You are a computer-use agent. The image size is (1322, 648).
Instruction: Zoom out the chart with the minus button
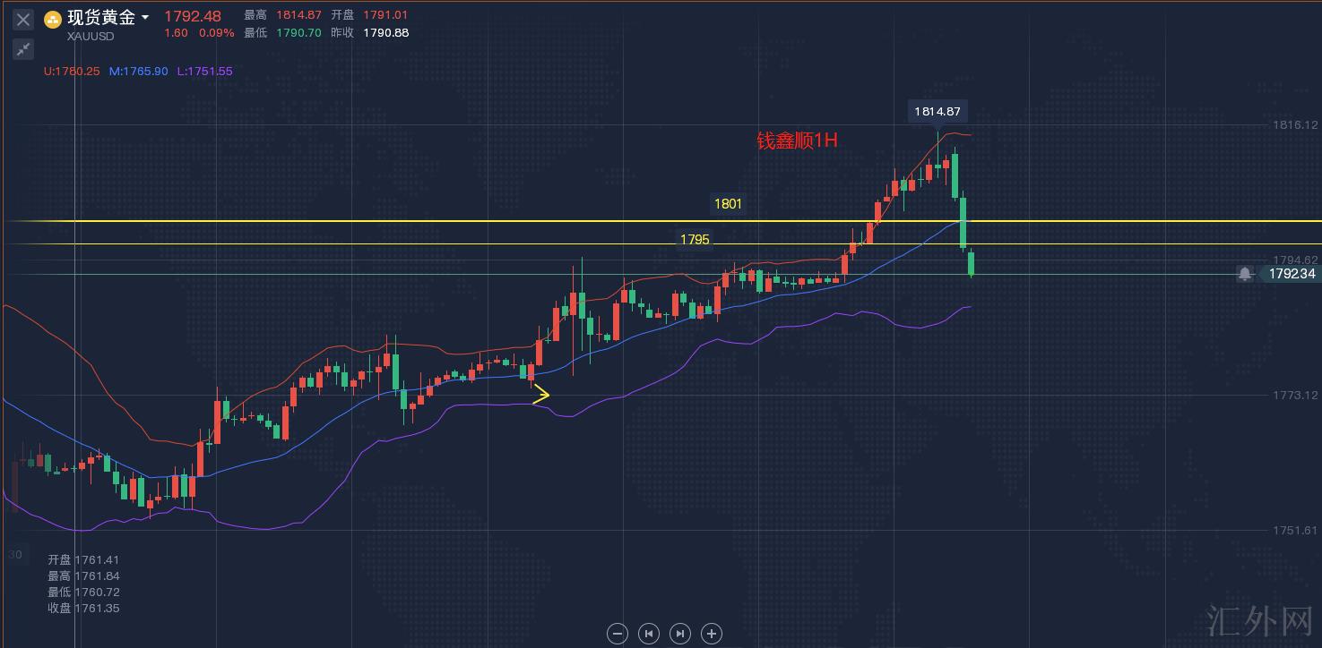click(x=618, y=634)
